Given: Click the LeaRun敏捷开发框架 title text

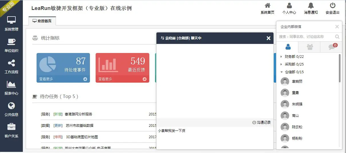Looking at the screenshot, I should point(82,8).
